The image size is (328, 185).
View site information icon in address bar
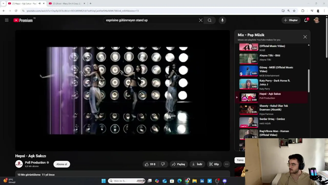click(23, 11)
